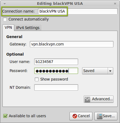The image size is (120, 123).
Task: Click the empty NT Domain field
Action: pos(56,88)
